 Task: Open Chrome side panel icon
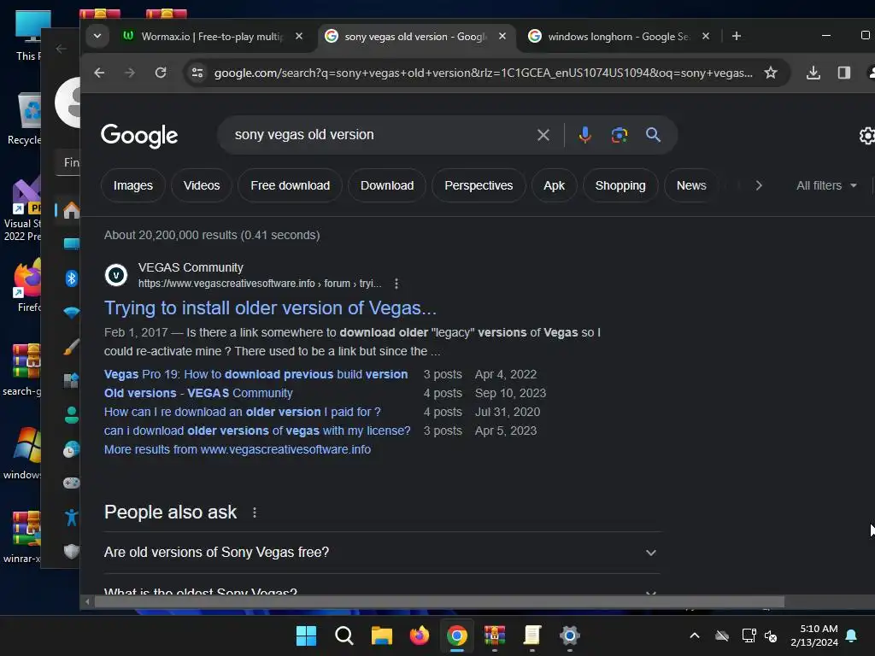tap(843, 73)
